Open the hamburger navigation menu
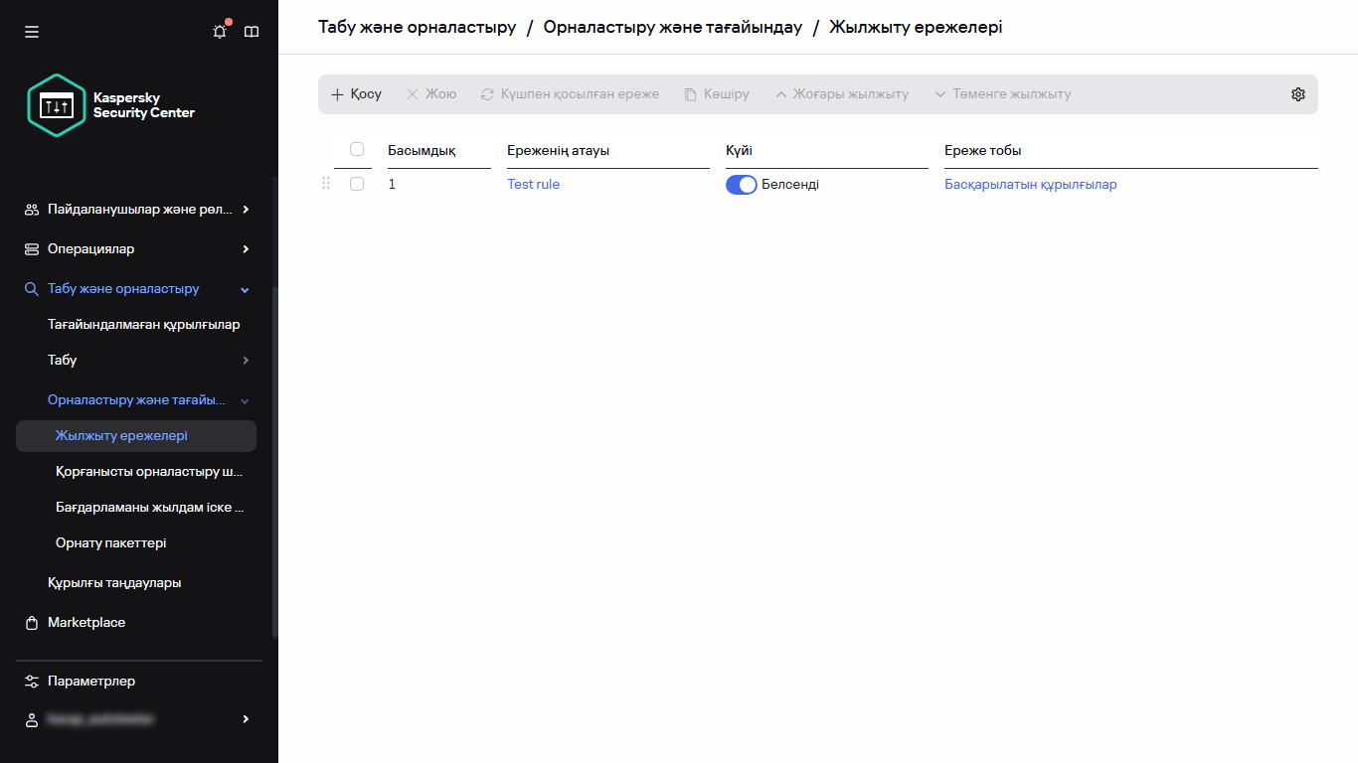 (31, 31)
